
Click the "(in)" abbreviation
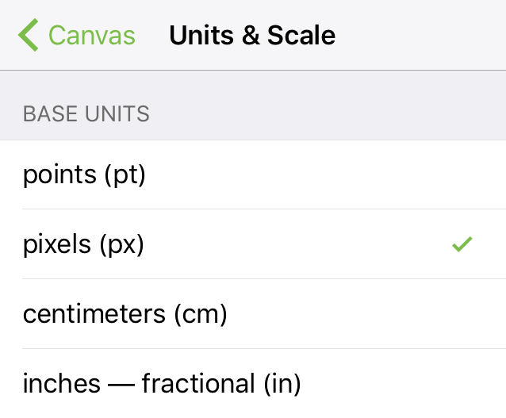pyautogui.click(x=282, y=384)
